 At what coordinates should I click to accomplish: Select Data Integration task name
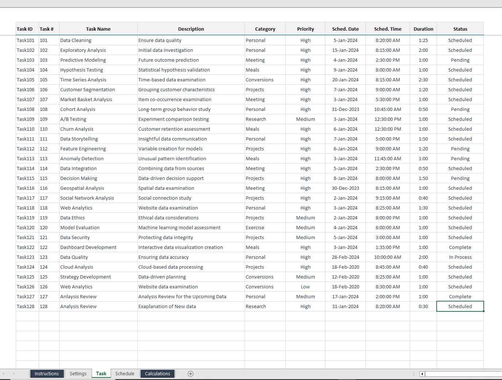98,168
